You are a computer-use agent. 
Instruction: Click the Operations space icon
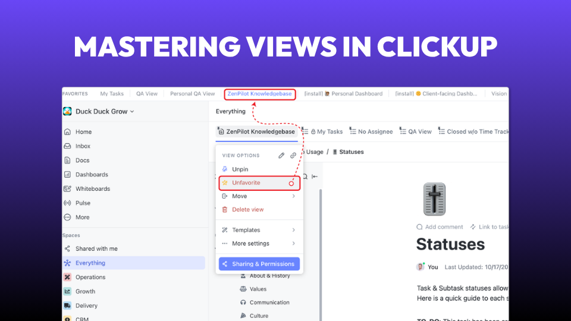pos(67,277)
